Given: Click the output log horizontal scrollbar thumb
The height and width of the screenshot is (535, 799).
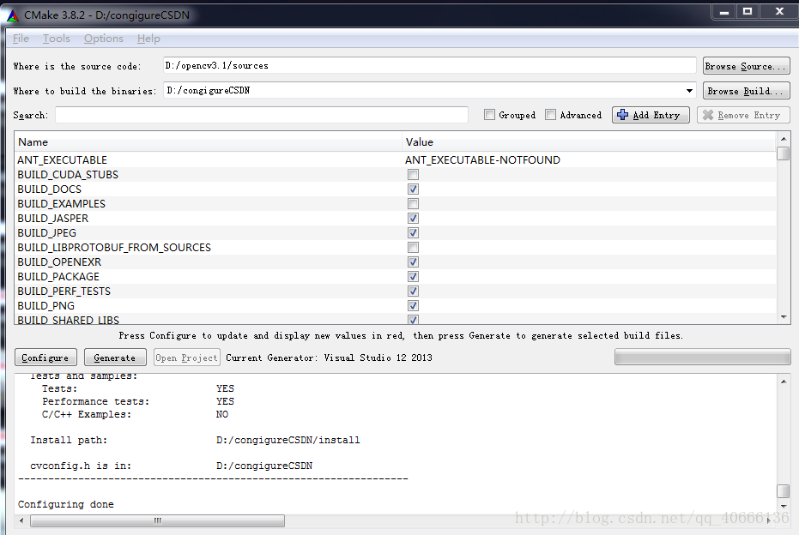Looking at the screenshot, I should (157, 520).
